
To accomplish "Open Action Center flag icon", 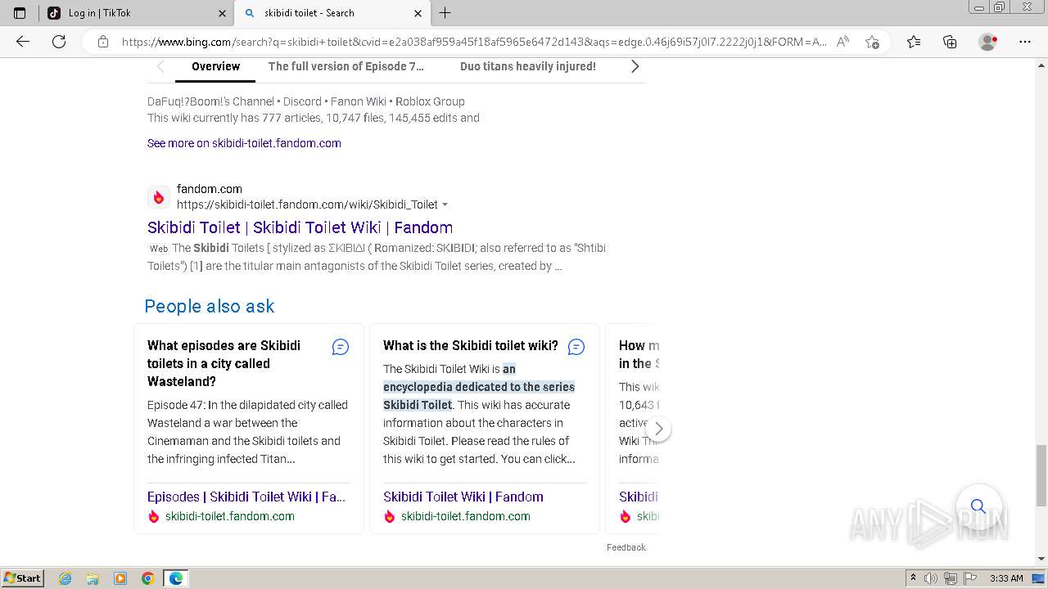I will 970,578.
